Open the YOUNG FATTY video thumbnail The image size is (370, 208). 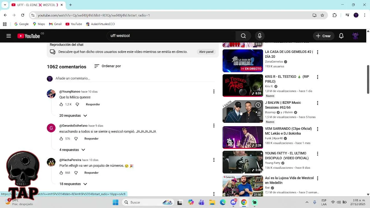pyautogui.click(x=243, y=162)
